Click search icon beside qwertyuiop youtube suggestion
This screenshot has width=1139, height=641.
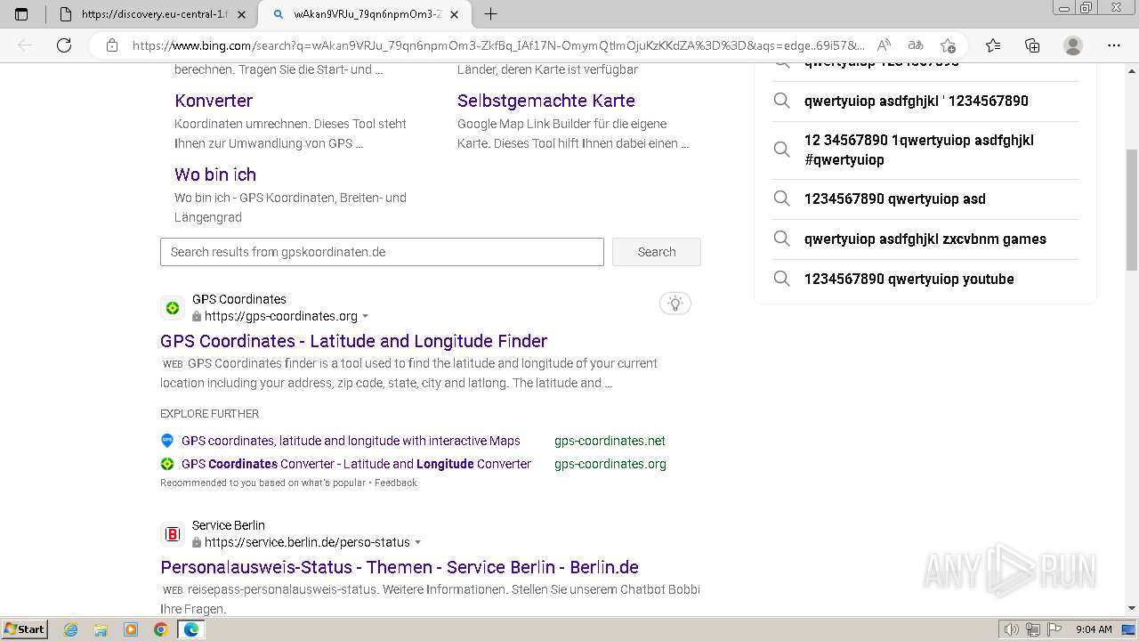pyautogui.click(x=781, y=279)
